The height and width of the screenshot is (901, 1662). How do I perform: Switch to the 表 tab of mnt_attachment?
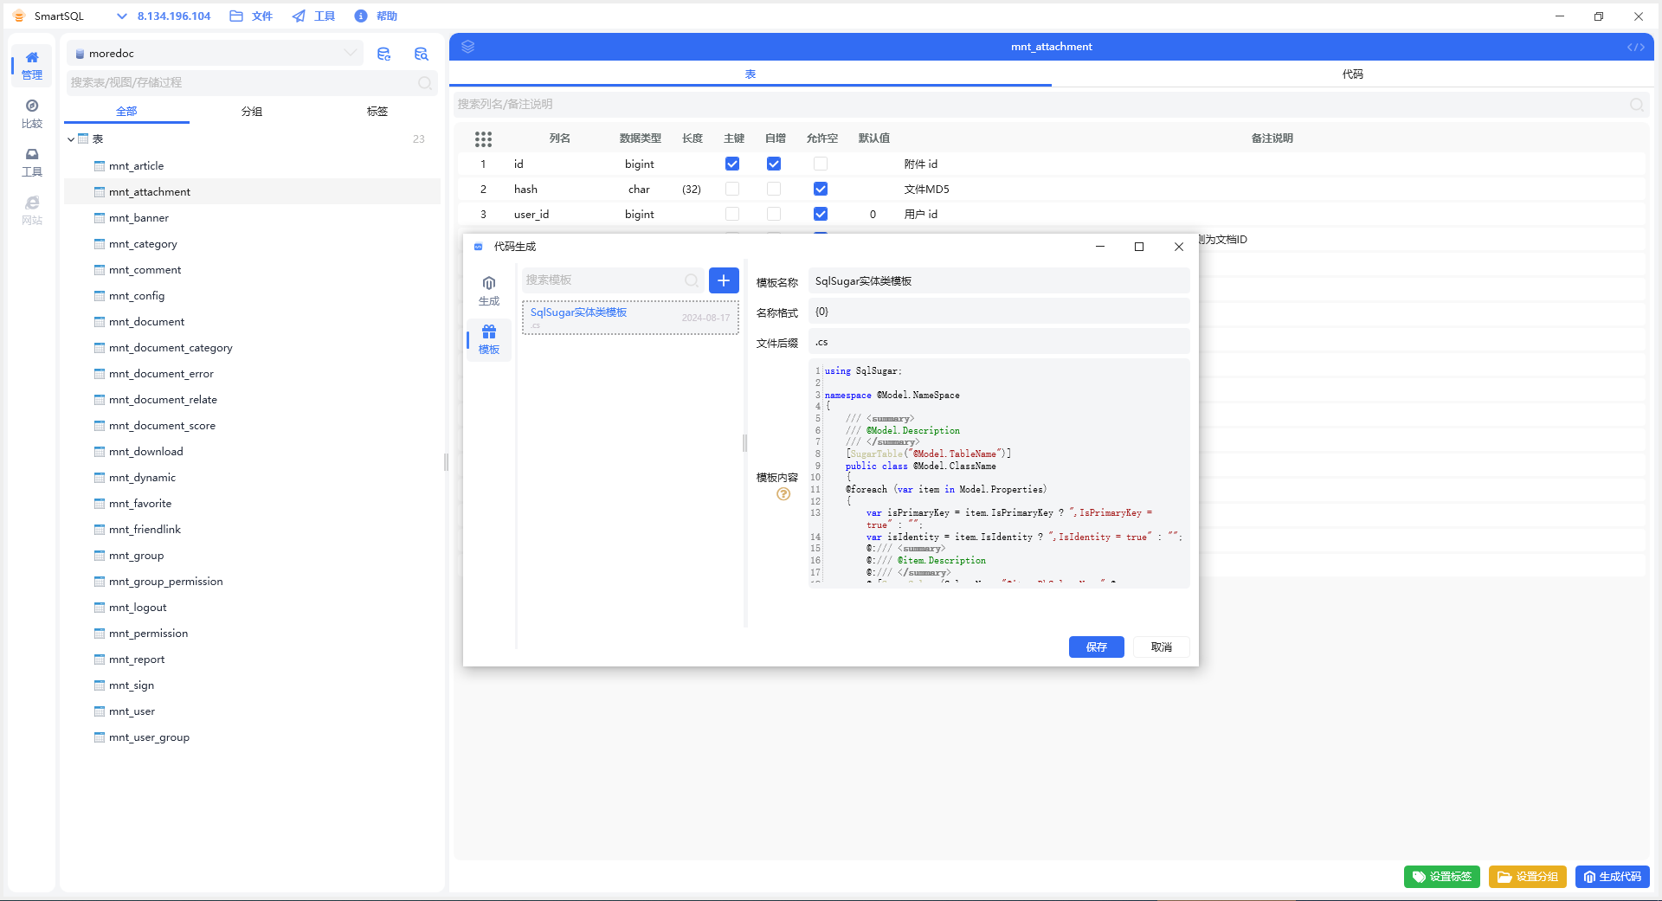[x=750, y=74]
